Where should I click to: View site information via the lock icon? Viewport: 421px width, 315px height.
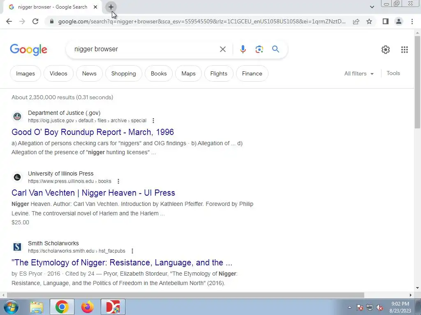point(52,21)
